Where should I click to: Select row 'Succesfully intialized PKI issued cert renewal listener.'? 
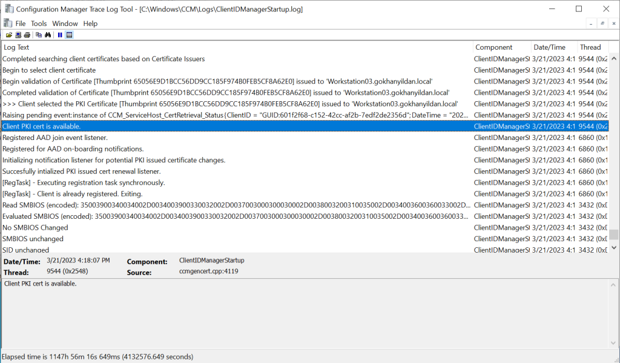pyautogui.click(x=305, y=172)
